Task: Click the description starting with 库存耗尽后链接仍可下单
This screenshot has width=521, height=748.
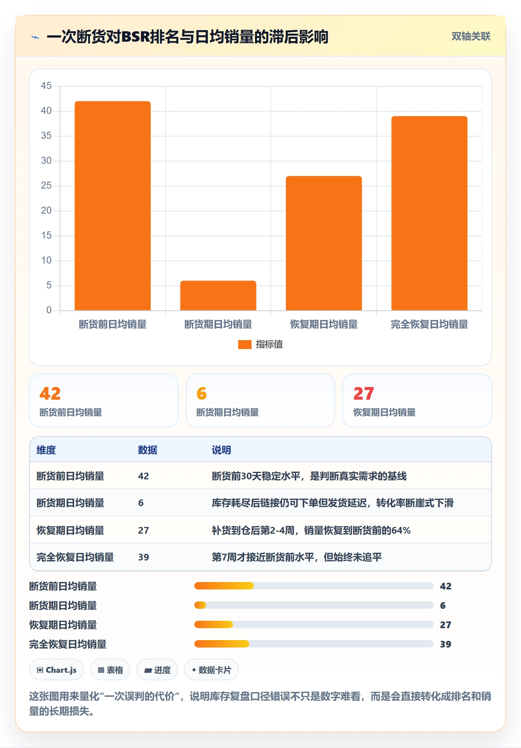Action: point(333,503)
